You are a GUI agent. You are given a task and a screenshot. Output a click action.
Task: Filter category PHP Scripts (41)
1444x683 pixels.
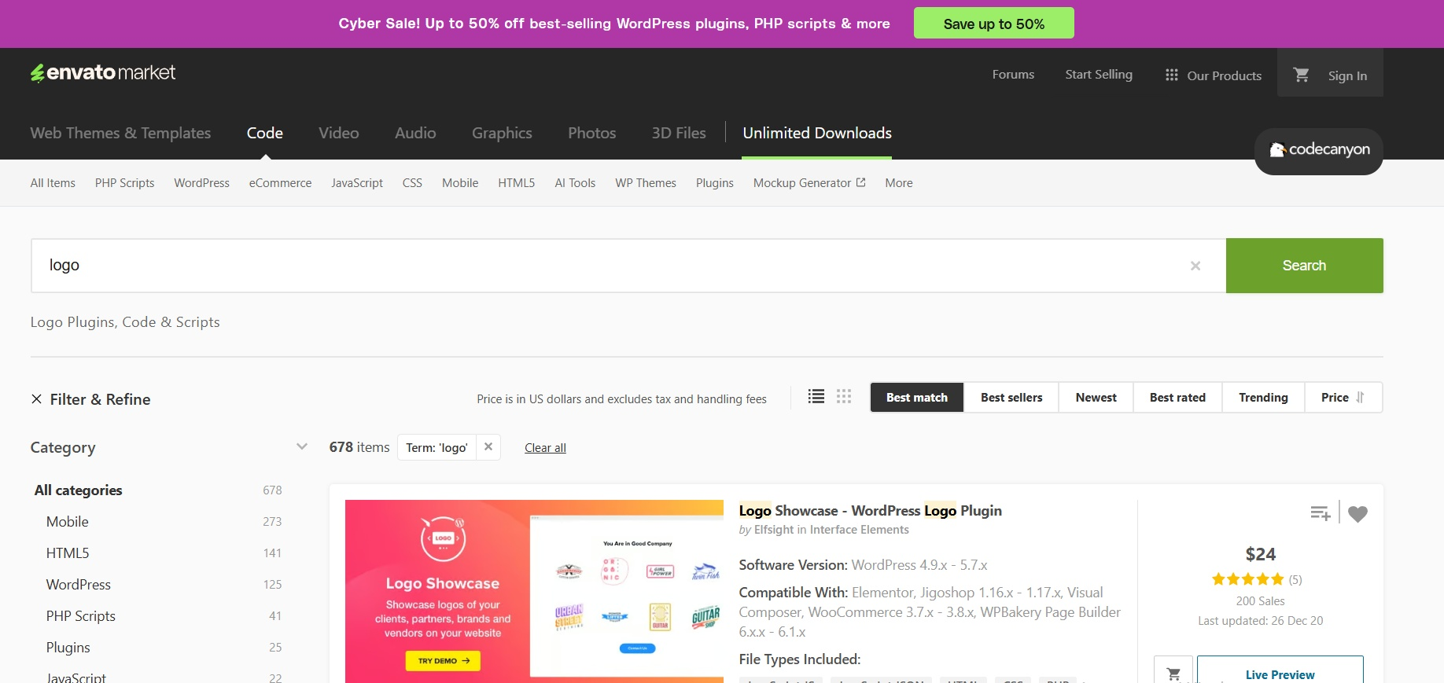[x=80, y=616]
